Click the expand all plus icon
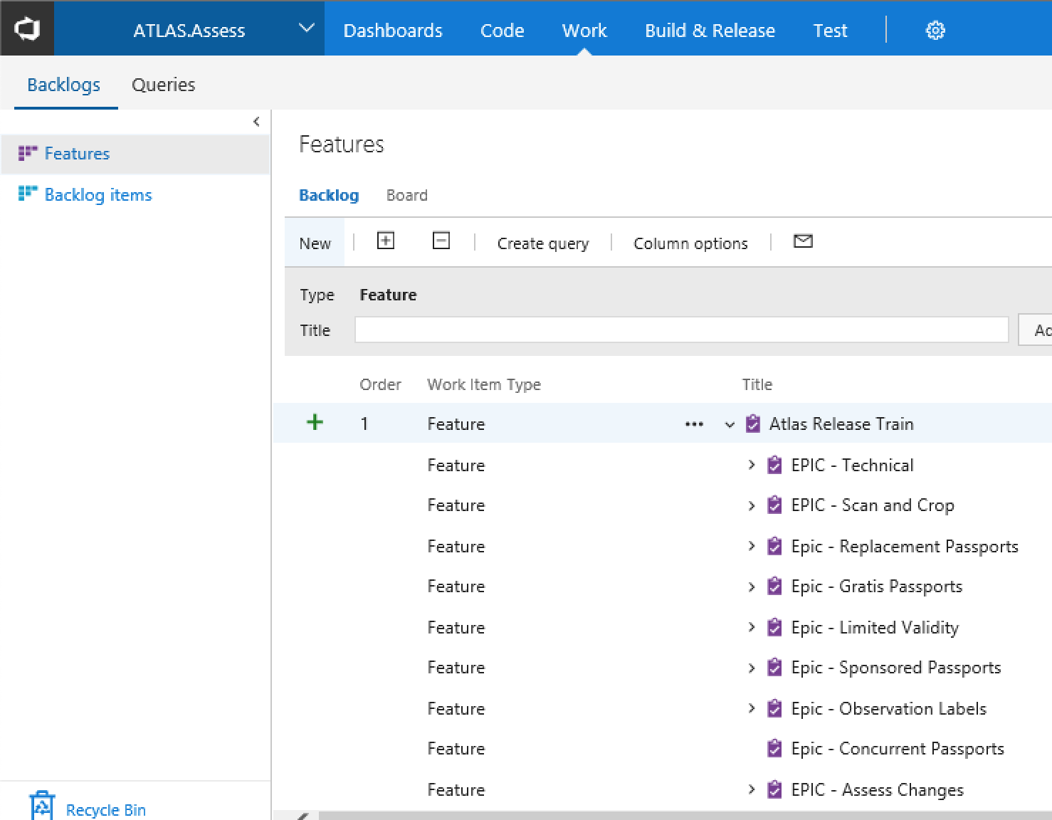 (385, 241)
